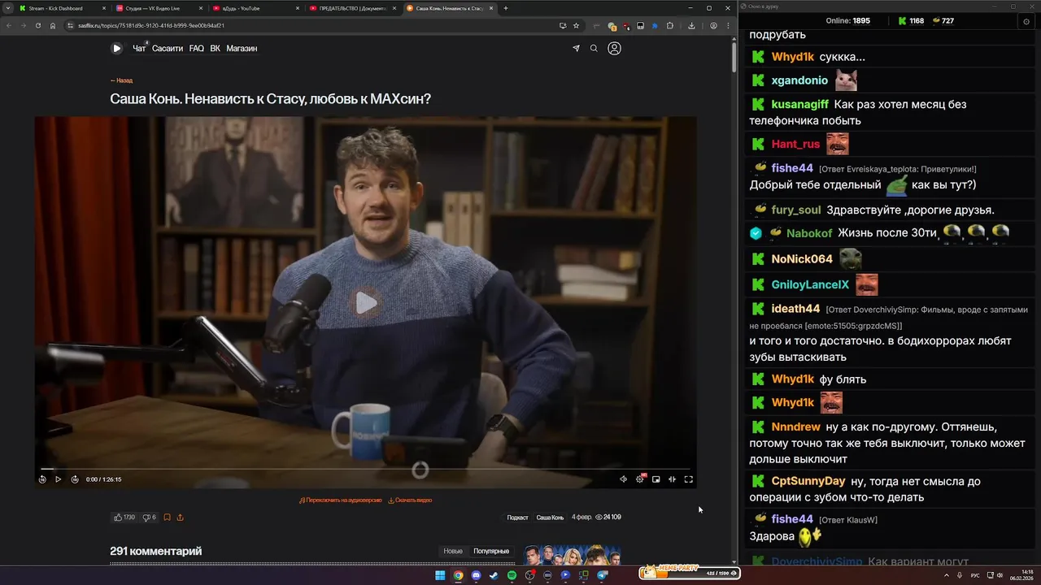Bookmark this video
Viewport: 1041px width, 585px height.
(x=167, y=518)
